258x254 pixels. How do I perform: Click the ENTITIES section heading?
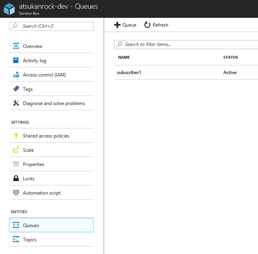tap(19, 212)
